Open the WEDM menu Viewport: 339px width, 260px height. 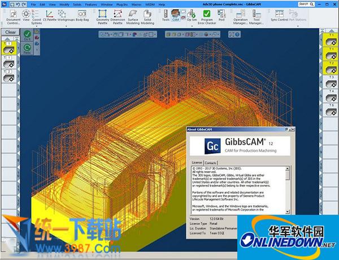[x=150, y=5]
